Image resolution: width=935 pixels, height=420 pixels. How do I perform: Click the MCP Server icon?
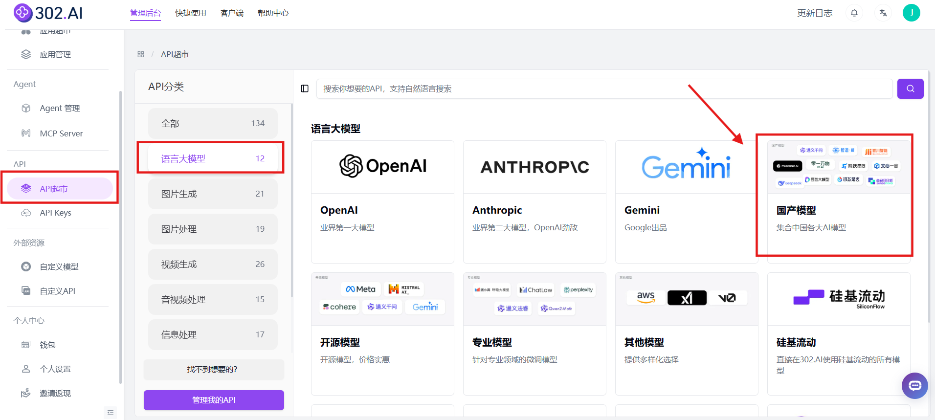click(x=26, y=133)
